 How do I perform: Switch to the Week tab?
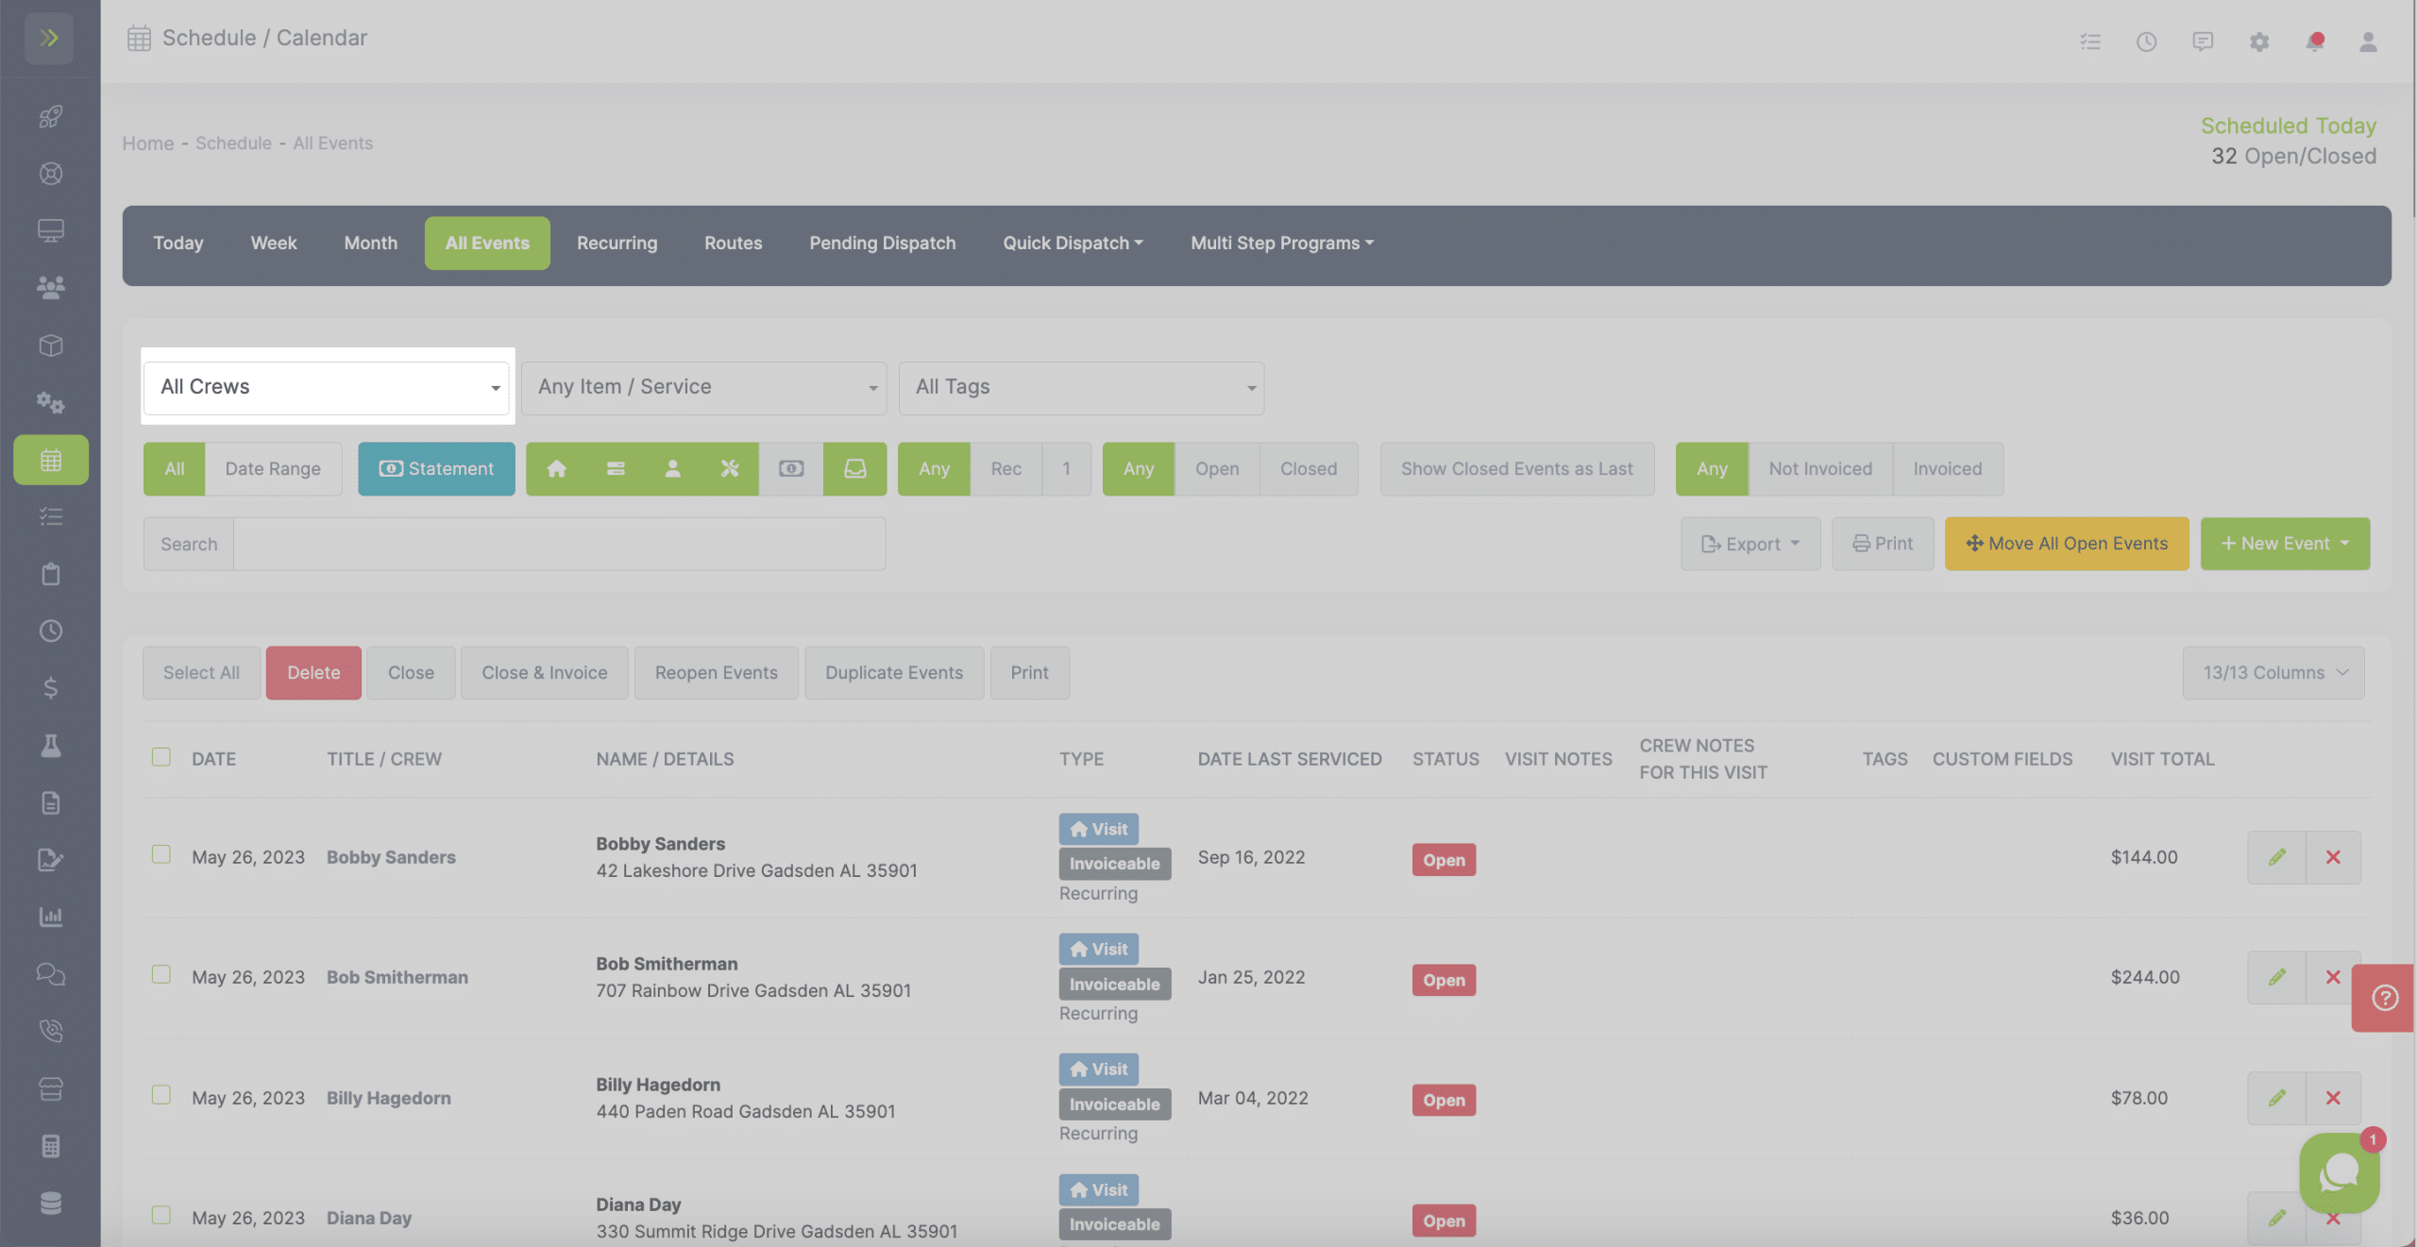click(x=274, y=244)
